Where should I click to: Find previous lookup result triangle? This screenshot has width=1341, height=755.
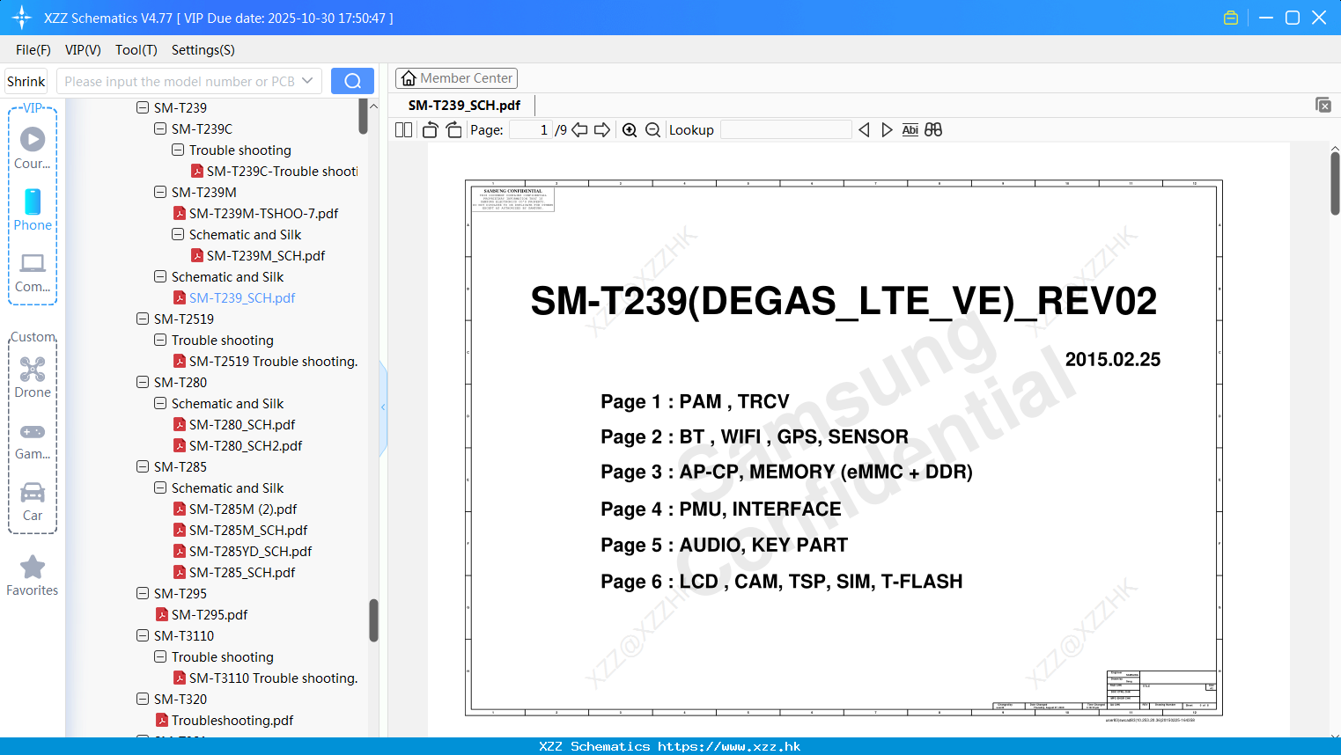pos(864,130)
